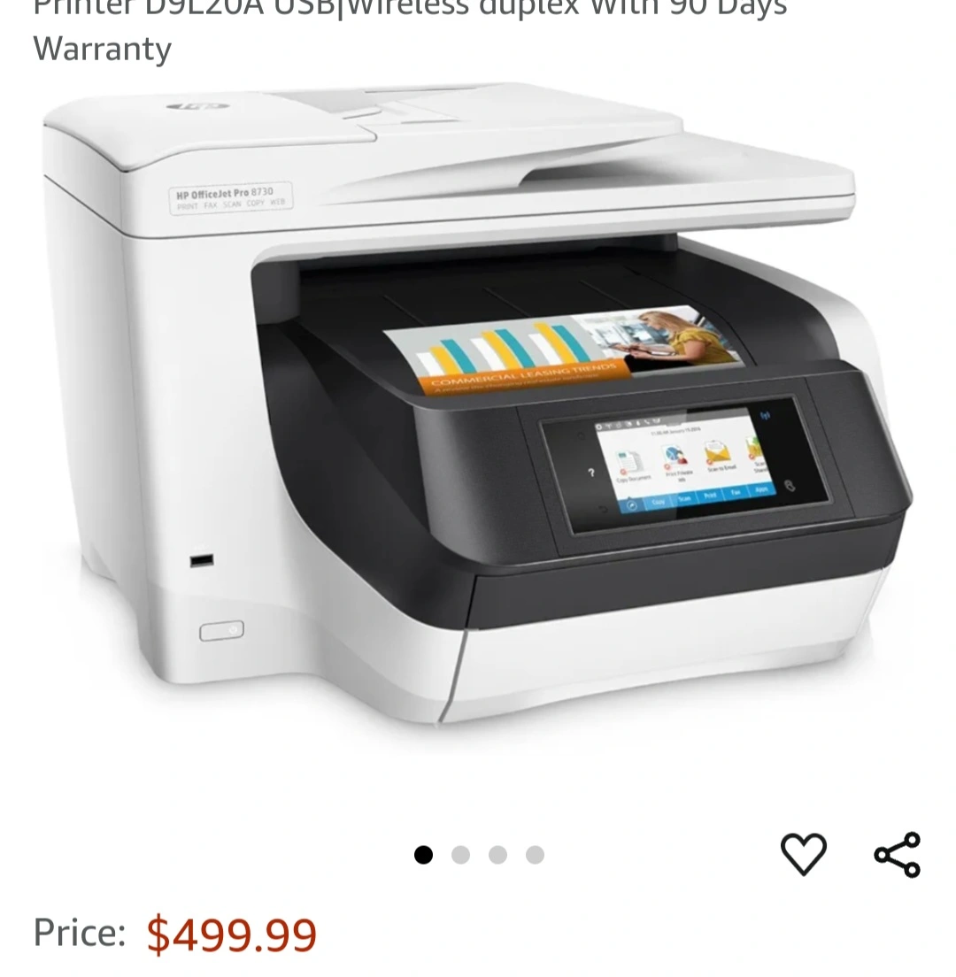The height and width of the screenshot is (977, 956).
Task: Click the Price: label
Action: (x=80, y=933)
